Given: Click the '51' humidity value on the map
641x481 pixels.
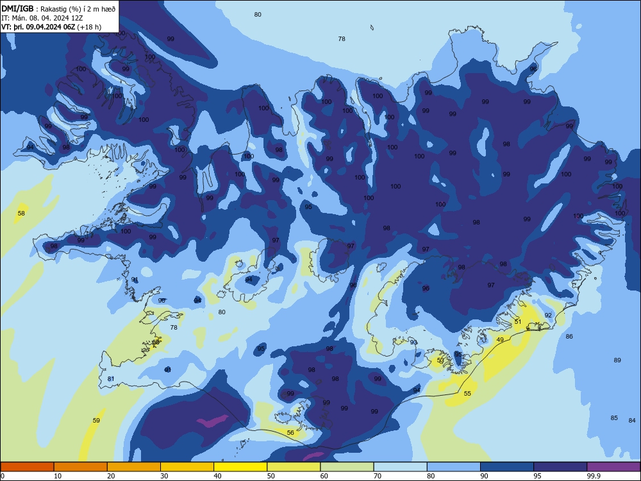Looking at the screenshot, I should click(518, 322).
